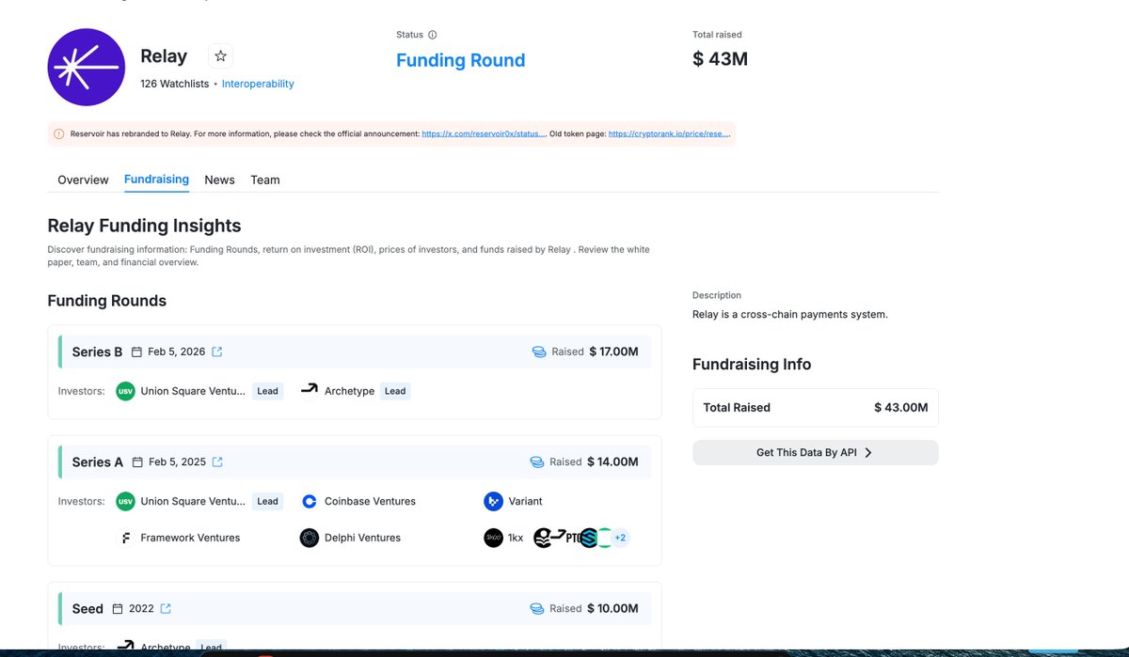Click the Feb 5, 2025 date
Screen dimensions: 1129x657
coord(176,462)
